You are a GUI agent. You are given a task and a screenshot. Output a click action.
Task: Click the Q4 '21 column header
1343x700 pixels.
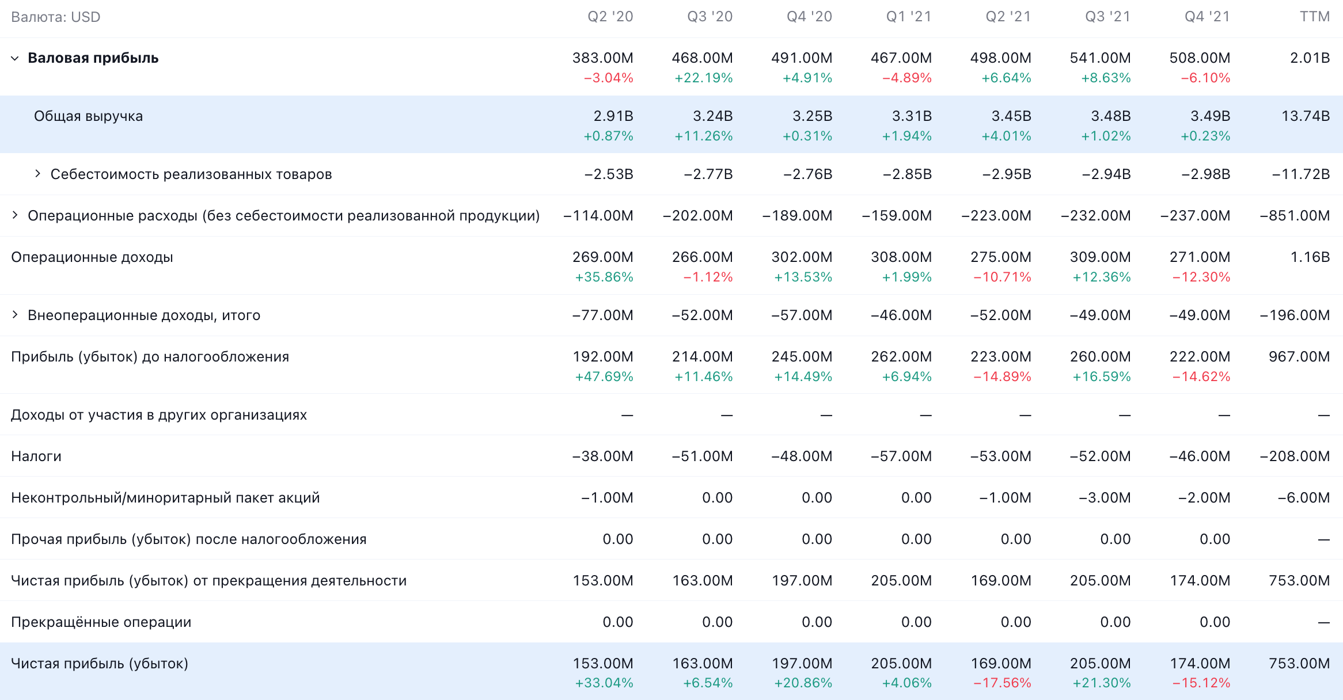click(1208, 17)
